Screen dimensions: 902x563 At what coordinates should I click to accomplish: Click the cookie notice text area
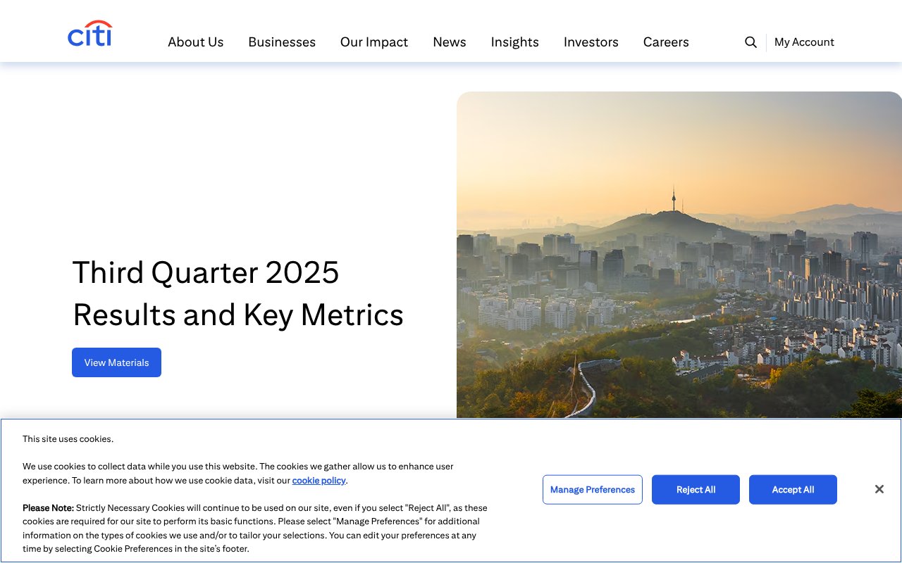[237, 473]
